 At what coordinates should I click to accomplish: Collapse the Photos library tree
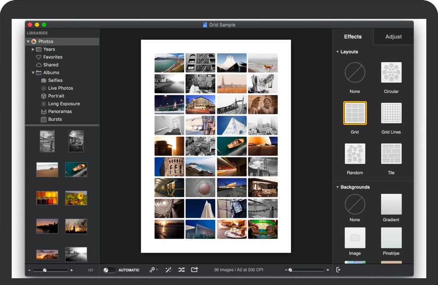(28, 42)
